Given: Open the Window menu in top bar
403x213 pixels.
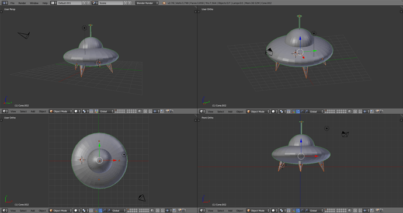Looking at the screenshot, I should click(34, 3).
